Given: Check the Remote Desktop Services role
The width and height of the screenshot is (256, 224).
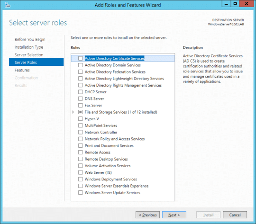Looking at the screenshot, I should [80, 159].
